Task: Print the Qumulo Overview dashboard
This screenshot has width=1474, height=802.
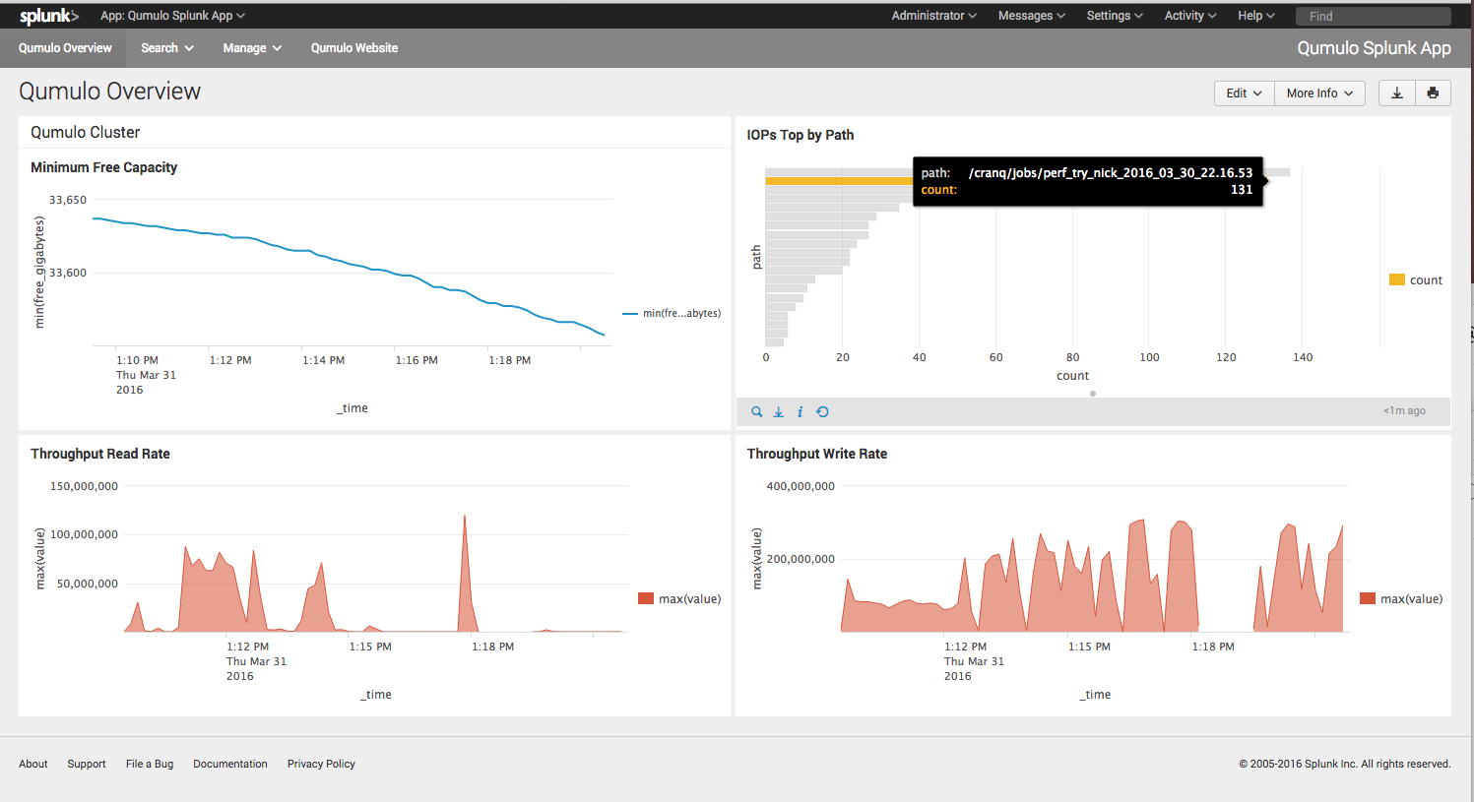Action: pyautogui.click(x=1433, y=93)
